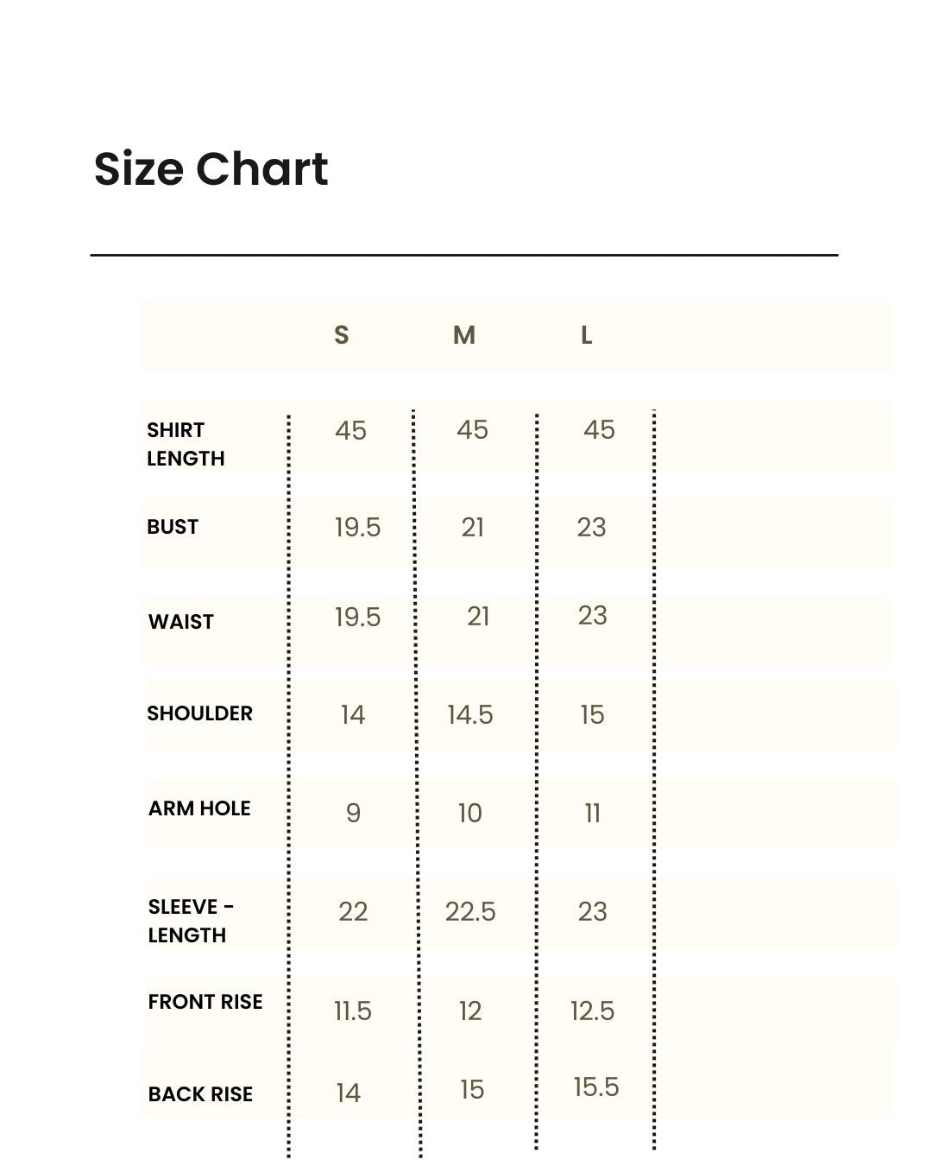Screen dimensions: 932x1166
Task: Click the BUST row label
Action: tap(173, 527)
